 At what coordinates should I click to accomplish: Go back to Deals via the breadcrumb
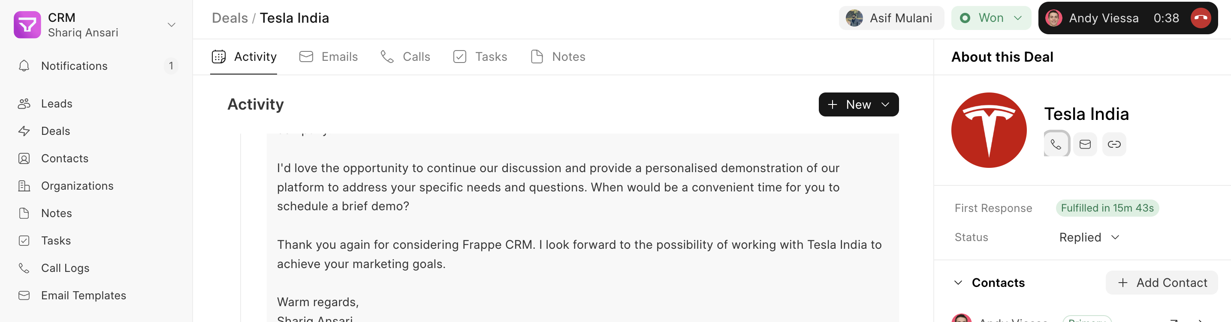[x=230, y=18]
